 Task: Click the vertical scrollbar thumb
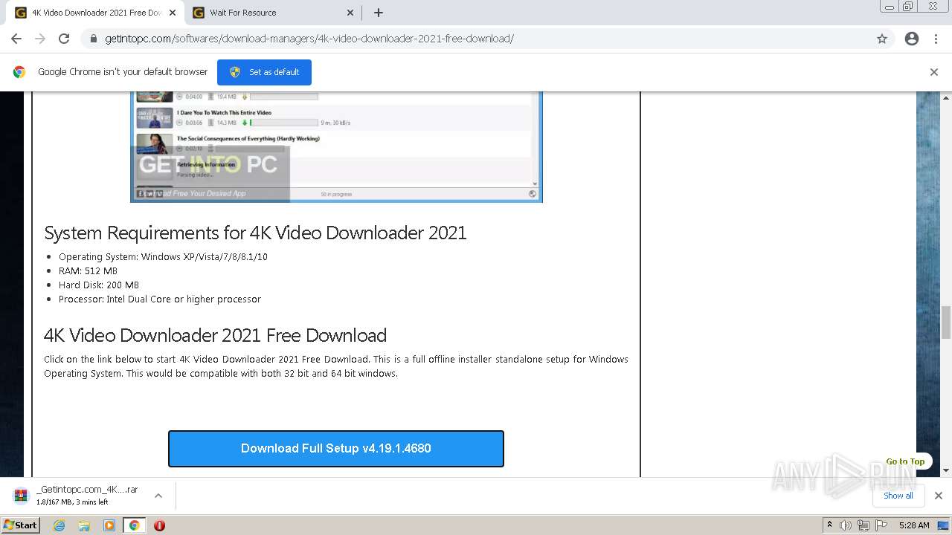[x=946, y=322]
